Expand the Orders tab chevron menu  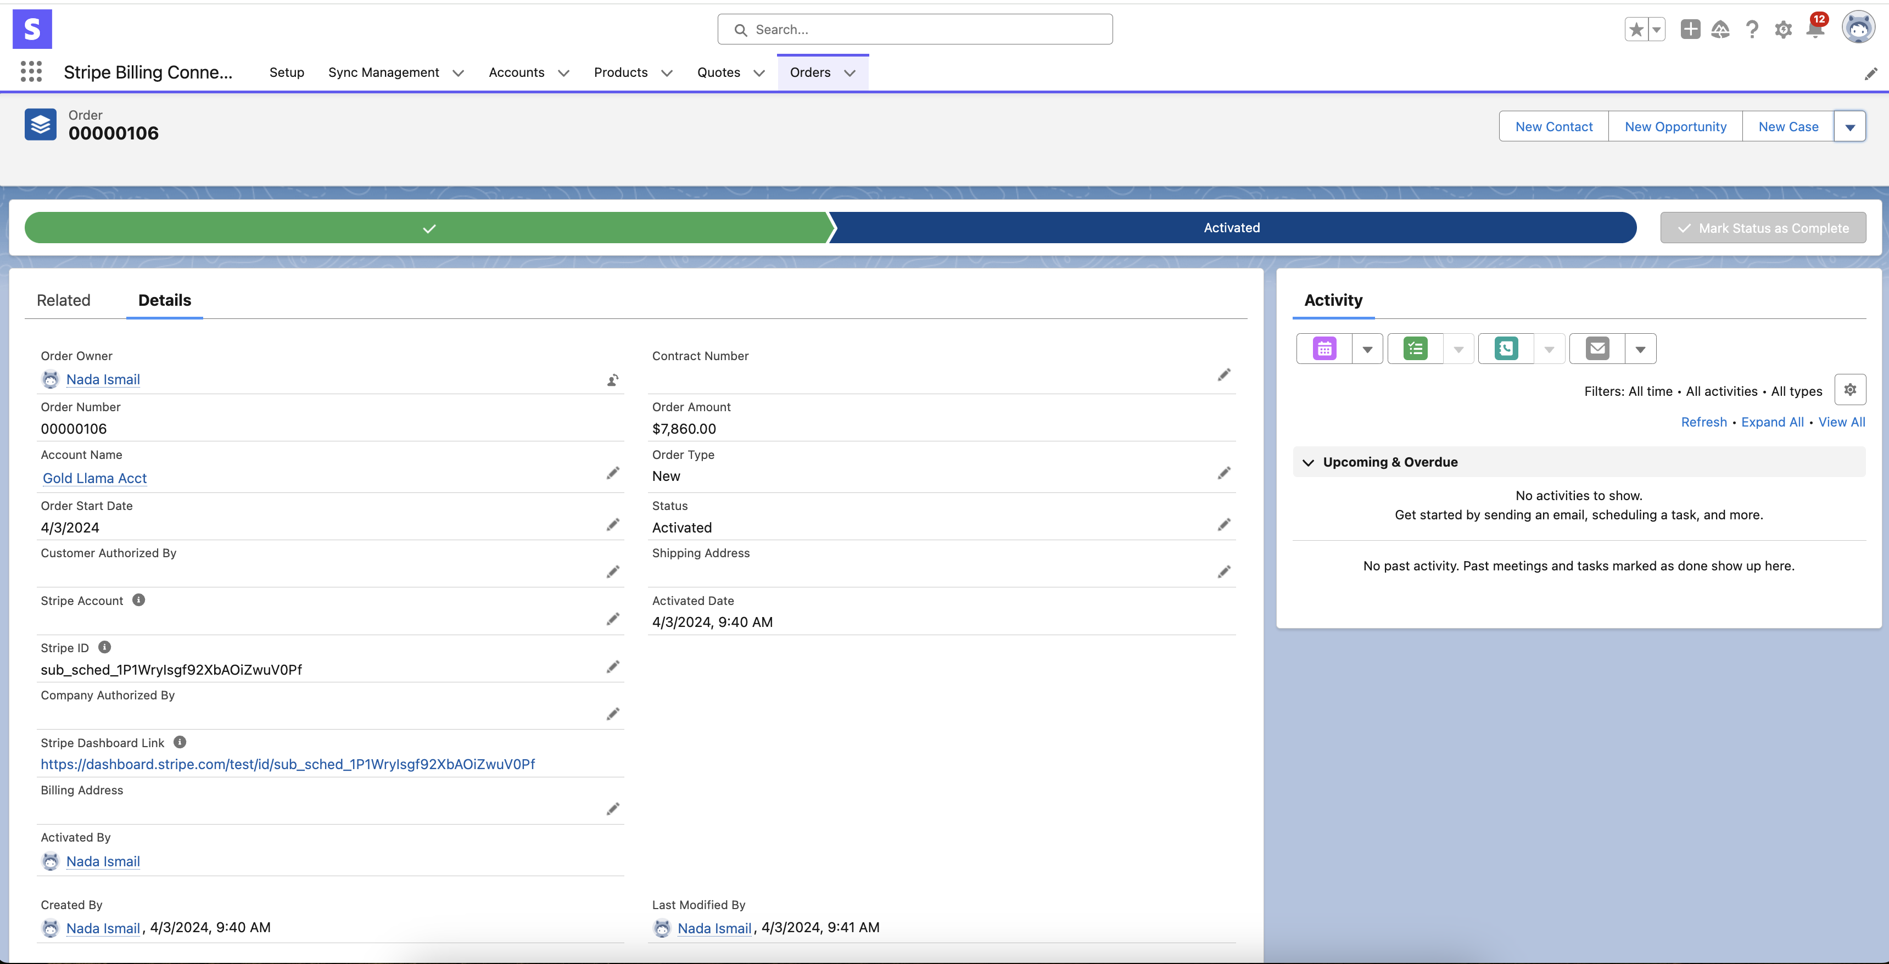point(850,74)
